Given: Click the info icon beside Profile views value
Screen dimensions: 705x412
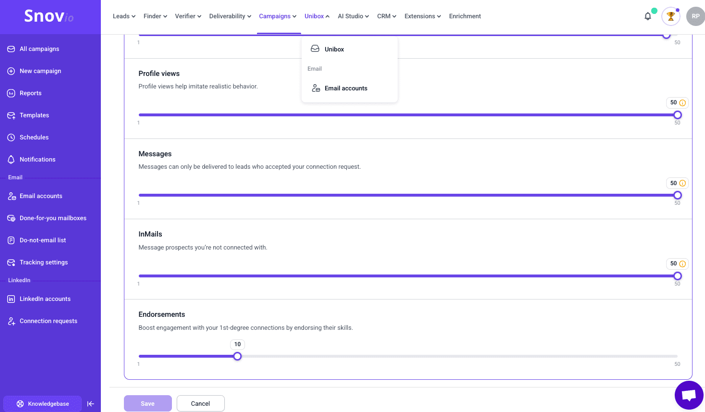Looking at the screenshot, I should (682, 103).
